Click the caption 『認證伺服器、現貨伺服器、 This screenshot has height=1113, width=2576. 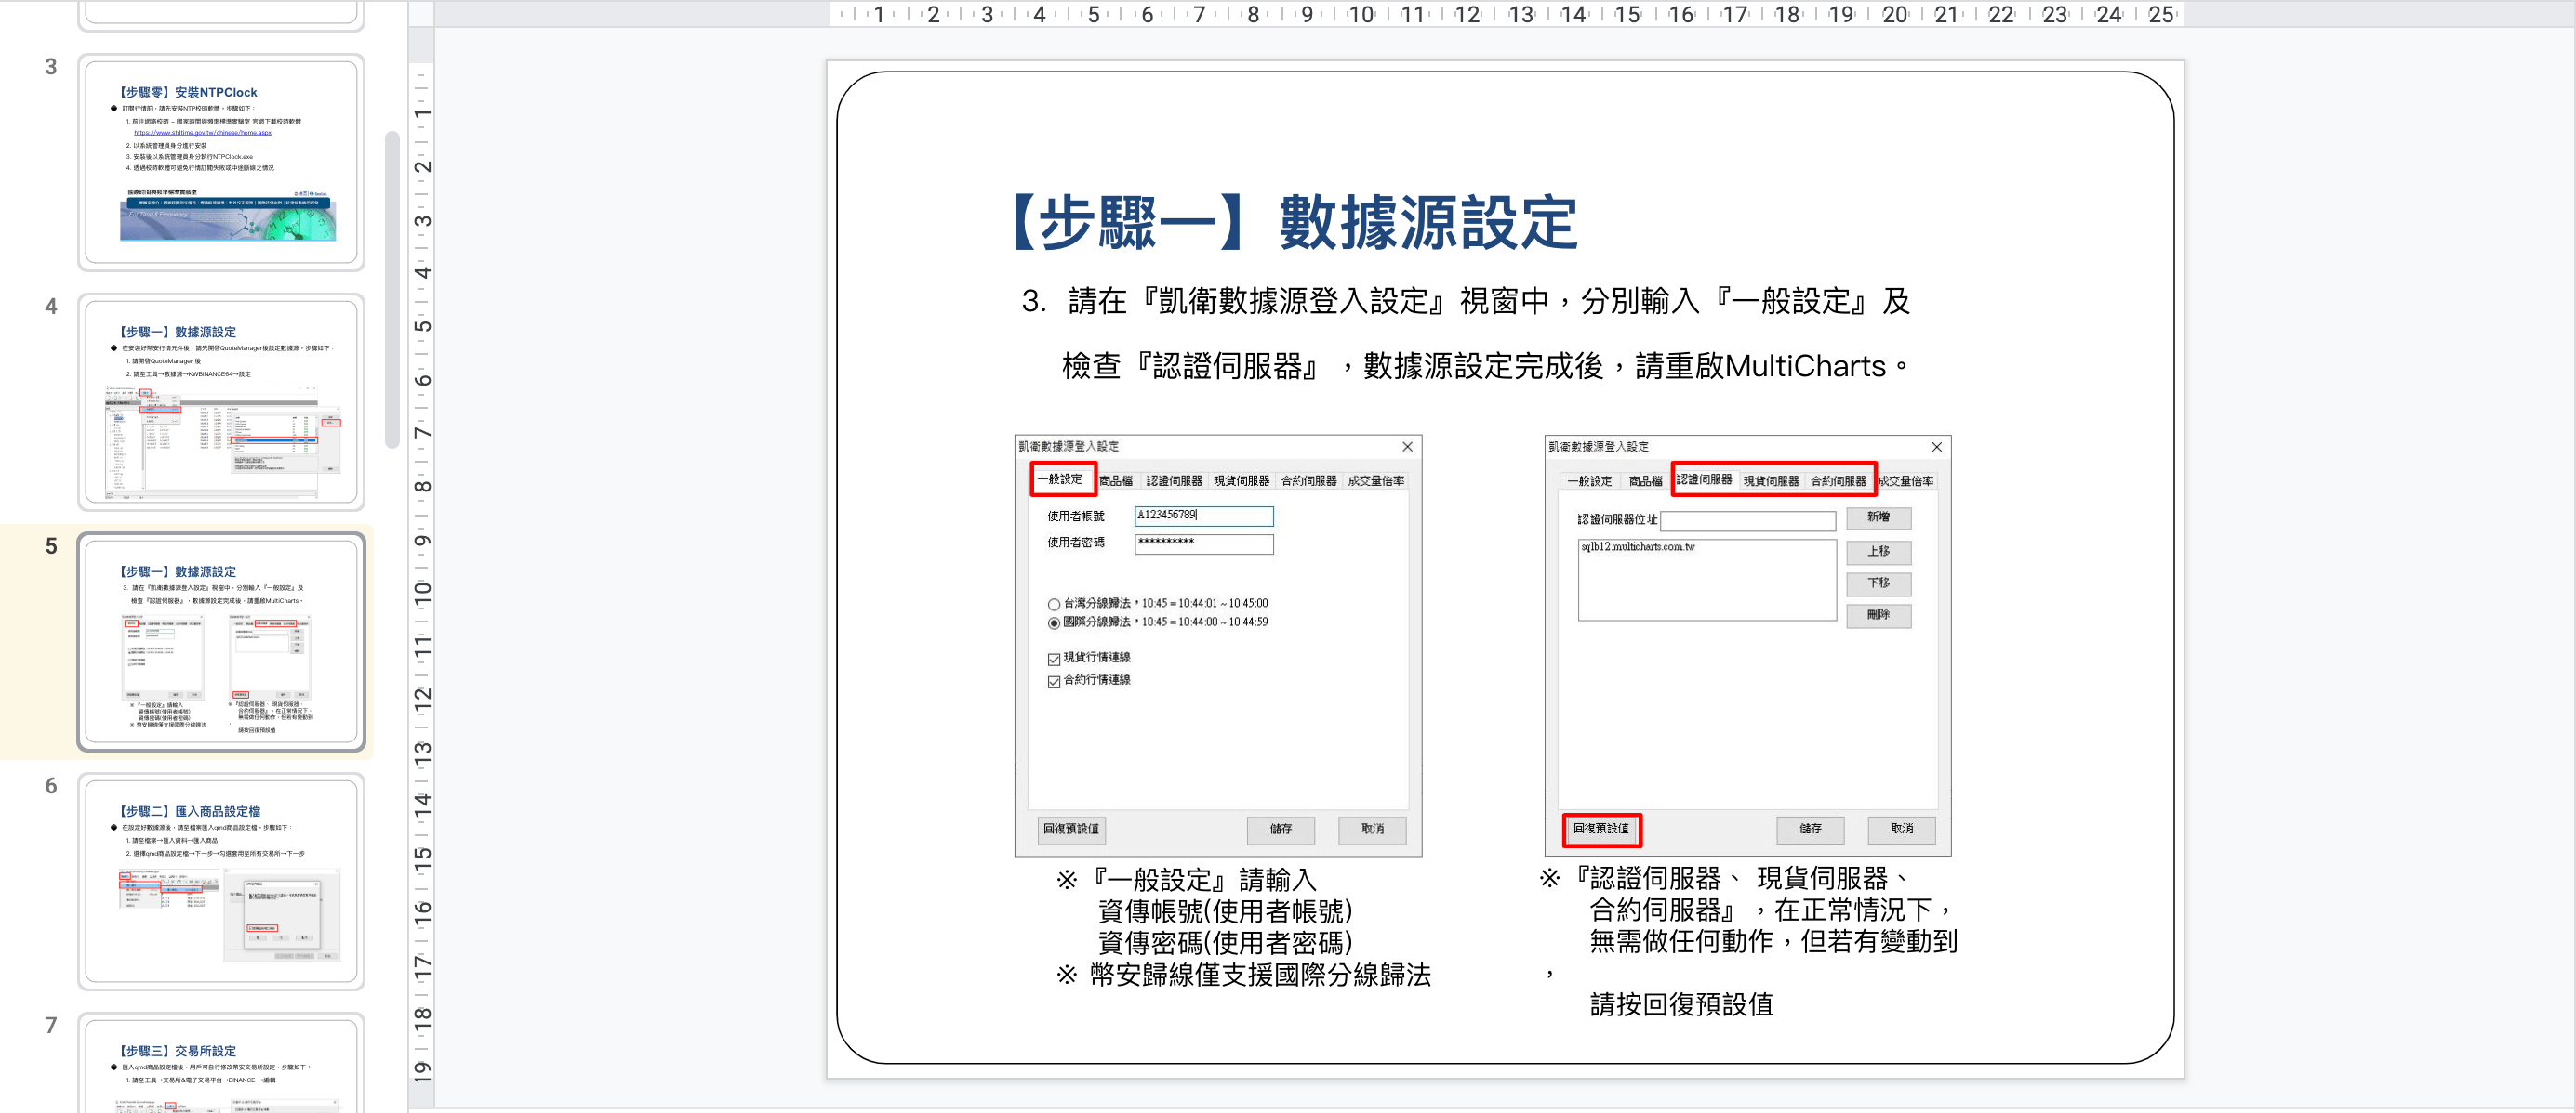point(1725,878)
